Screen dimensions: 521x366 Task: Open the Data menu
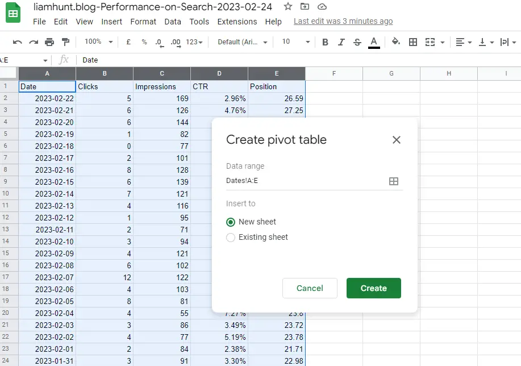pyautogui.click(x=173, y=22)
